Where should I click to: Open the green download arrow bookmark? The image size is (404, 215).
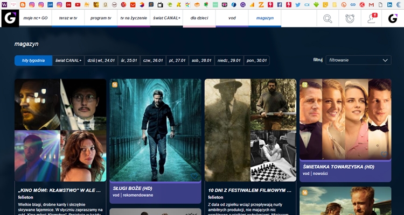click(316, 4)
